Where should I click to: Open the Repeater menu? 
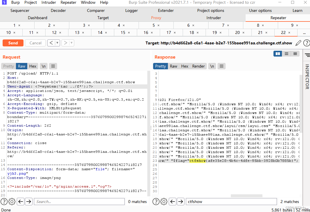pyautogui.click(x=68, y=2)
